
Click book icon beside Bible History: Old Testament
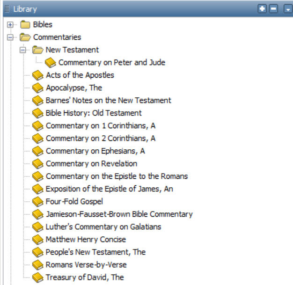coord(38,113)
